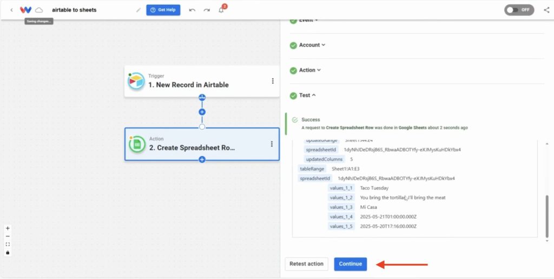Toggle the workflow OFF switch on

519,10
